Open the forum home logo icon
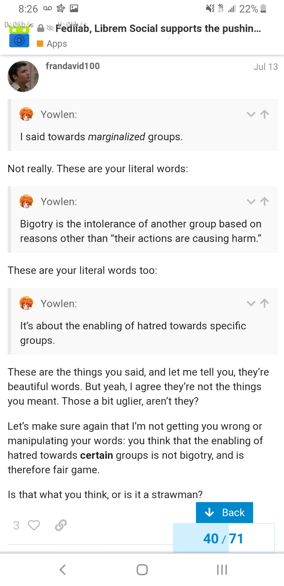Viewport: 284px width, 586px height. [x=19, y=37]
